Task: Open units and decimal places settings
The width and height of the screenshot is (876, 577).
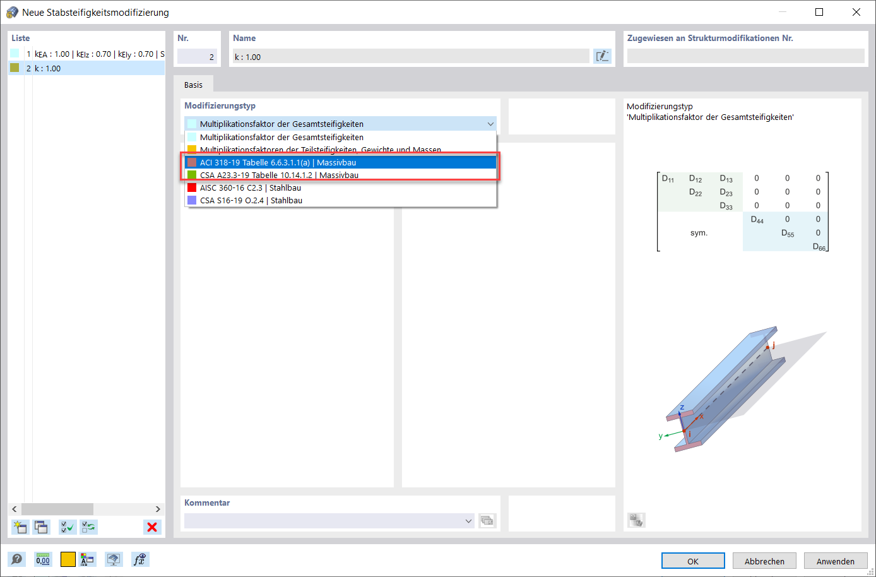Action: [x=43, y=559]
